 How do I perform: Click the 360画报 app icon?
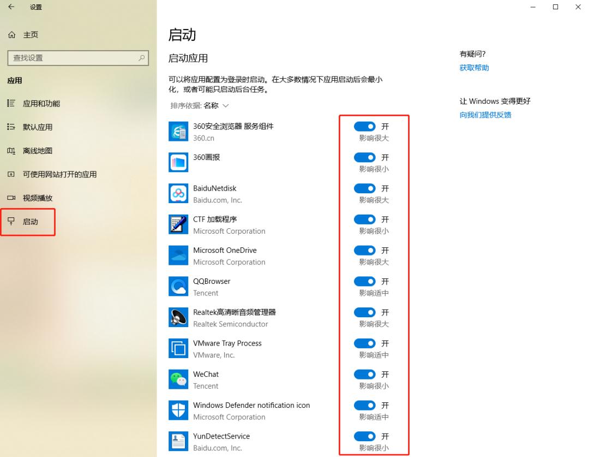pyautogui.click(x=178, y=162)
